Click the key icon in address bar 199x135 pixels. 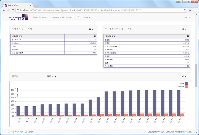click(185, 10)
